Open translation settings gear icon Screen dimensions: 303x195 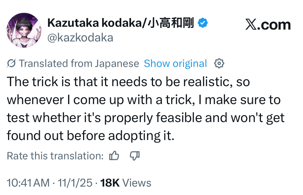219,64
